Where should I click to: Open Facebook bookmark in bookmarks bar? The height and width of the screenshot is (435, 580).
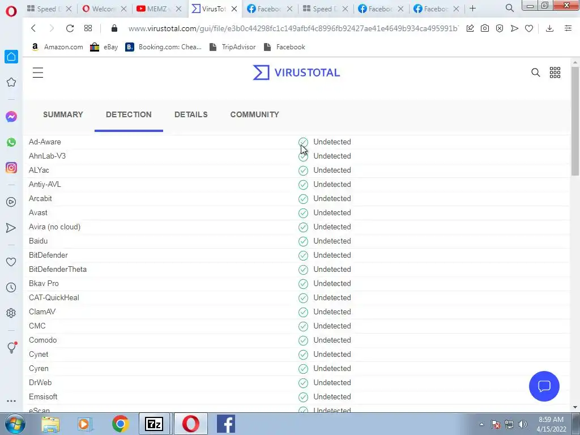[x=284, y=47]
